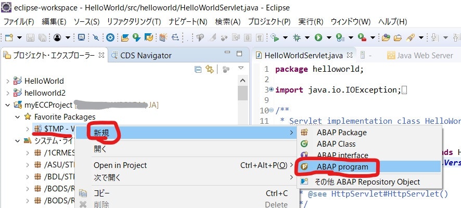The image size is (461, 208).
Task: Toggle Block Selection Mode toolbar icon
Action: 248,37
